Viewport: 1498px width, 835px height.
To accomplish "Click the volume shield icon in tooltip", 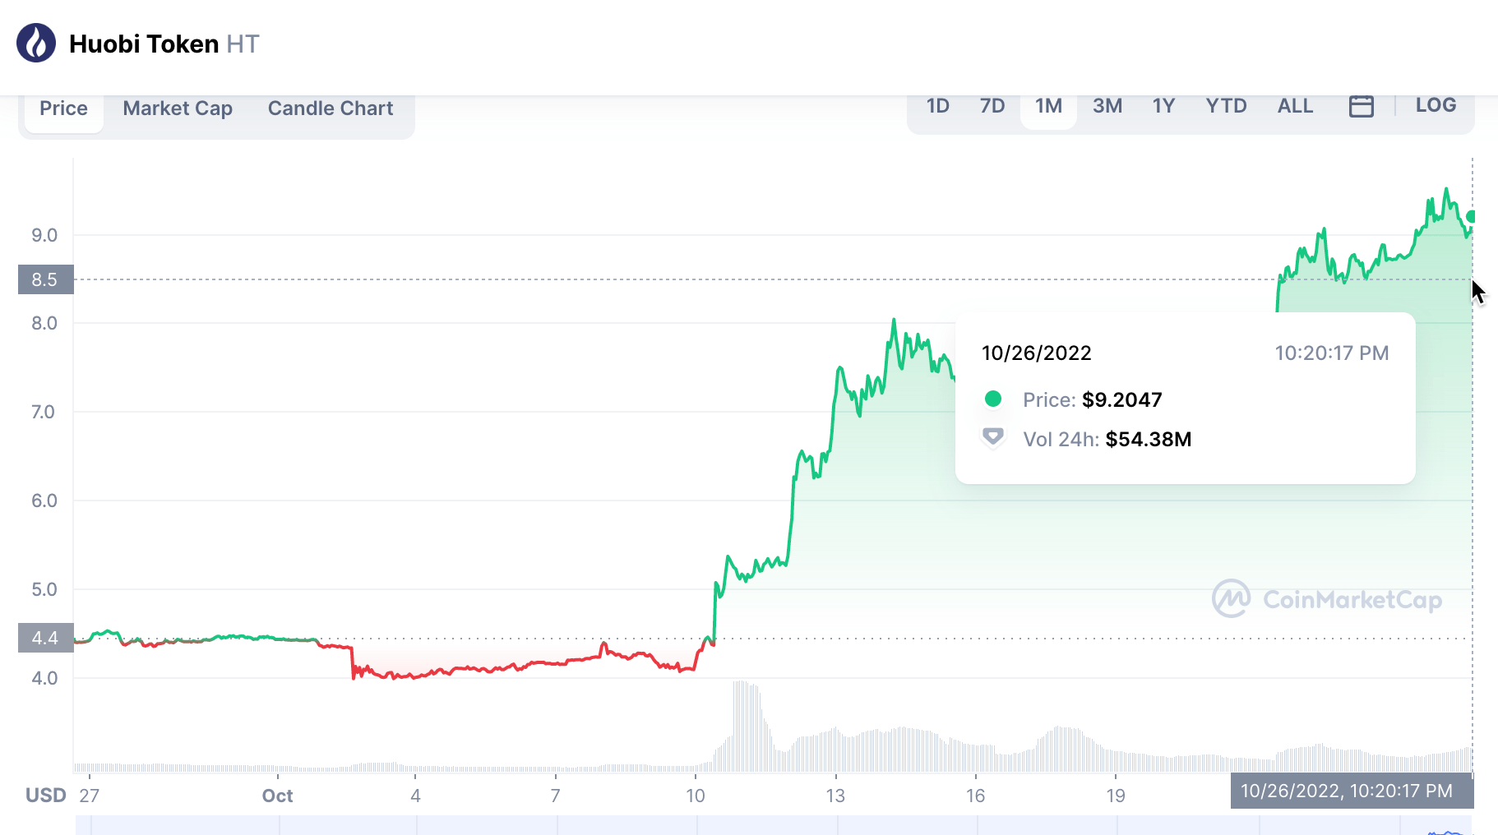I will [x=993, y=437].
